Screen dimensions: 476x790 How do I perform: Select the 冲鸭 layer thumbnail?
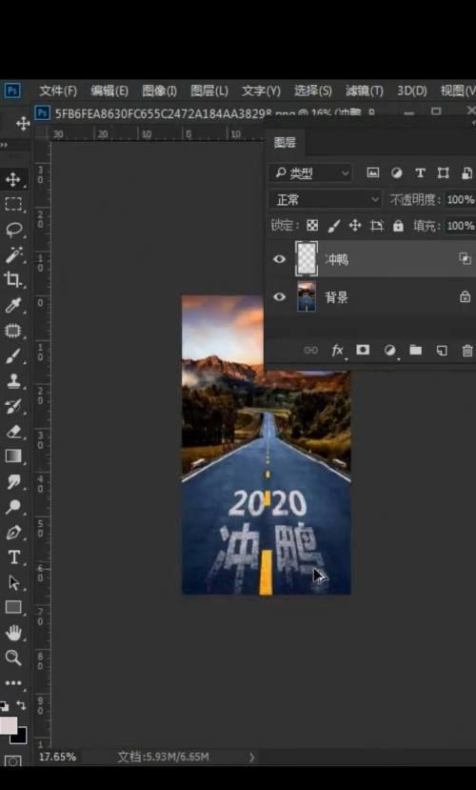(307, 259)
